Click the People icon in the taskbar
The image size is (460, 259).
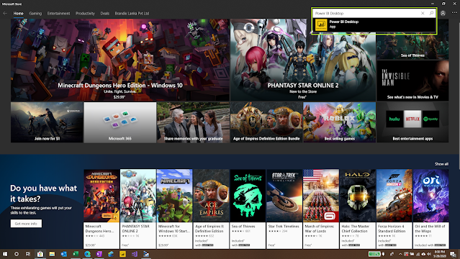point(392,254)
